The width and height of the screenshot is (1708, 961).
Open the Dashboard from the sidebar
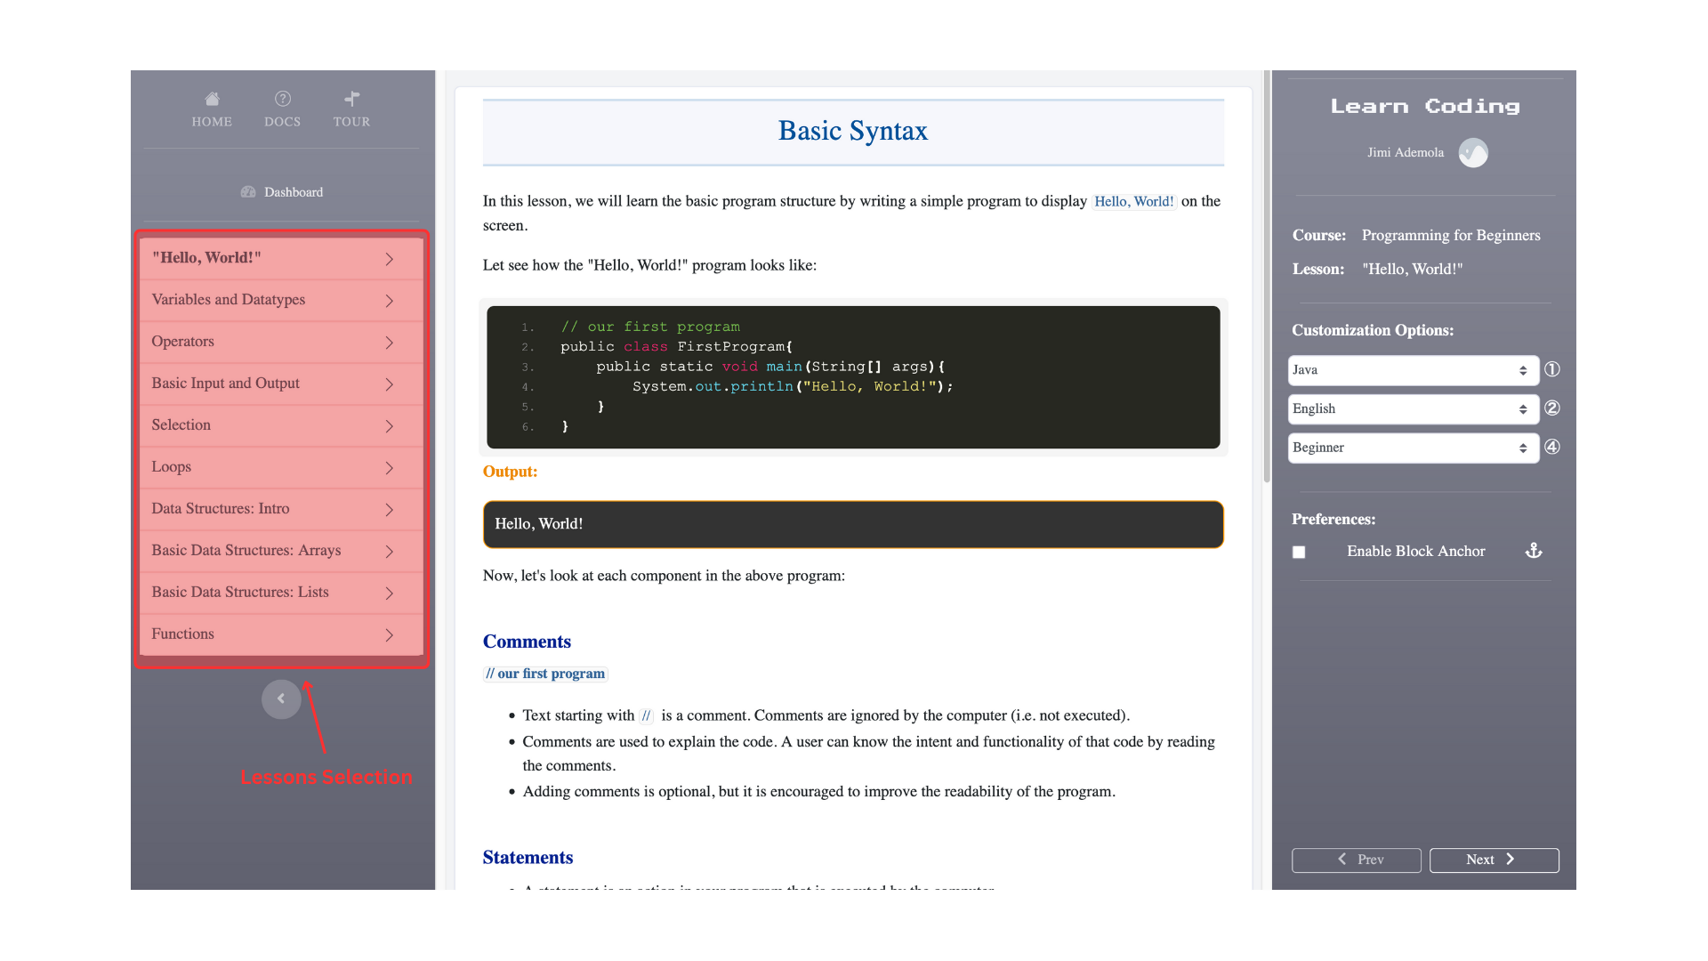click(x=281, y=191)
